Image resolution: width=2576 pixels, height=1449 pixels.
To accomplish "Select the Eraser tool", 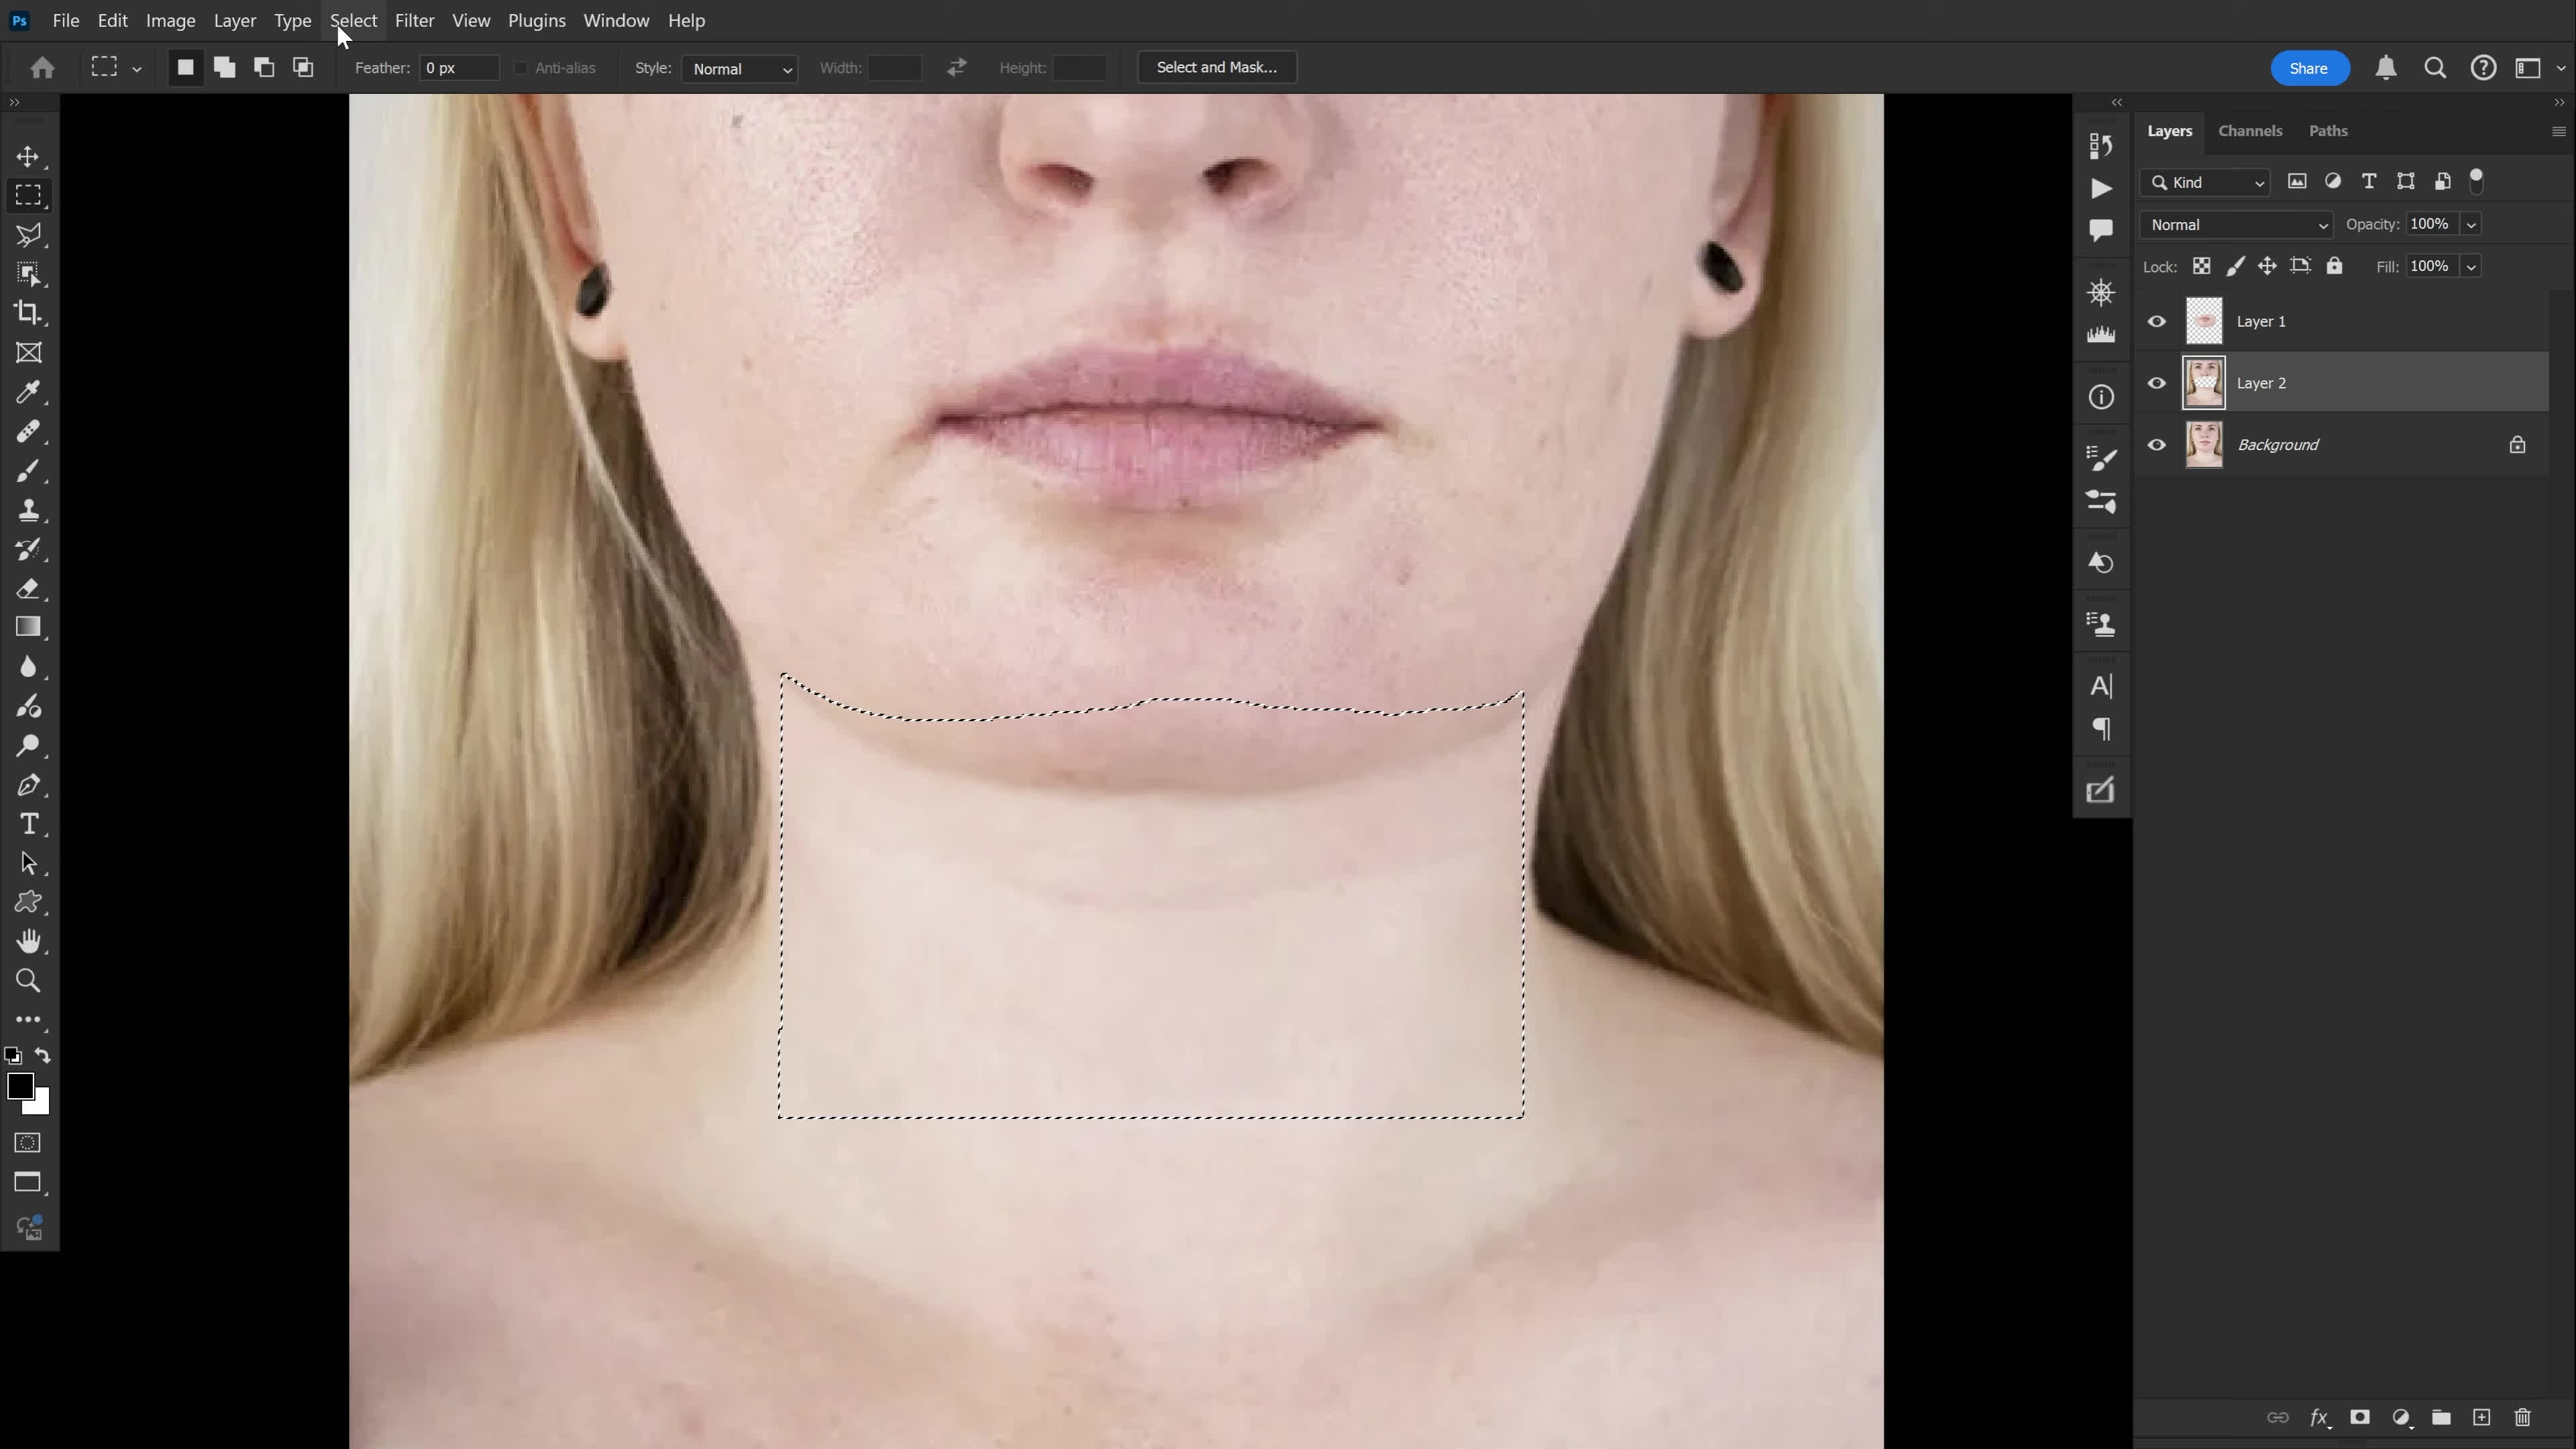I will pyautogui.click(x=28, y=589).
